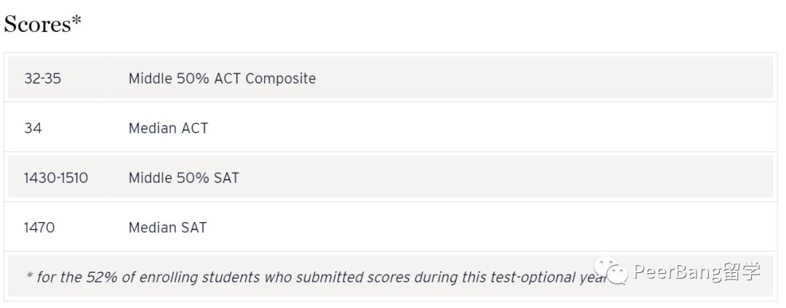
Task: Click the test-optional footnote text
Action: coord(317,277)
